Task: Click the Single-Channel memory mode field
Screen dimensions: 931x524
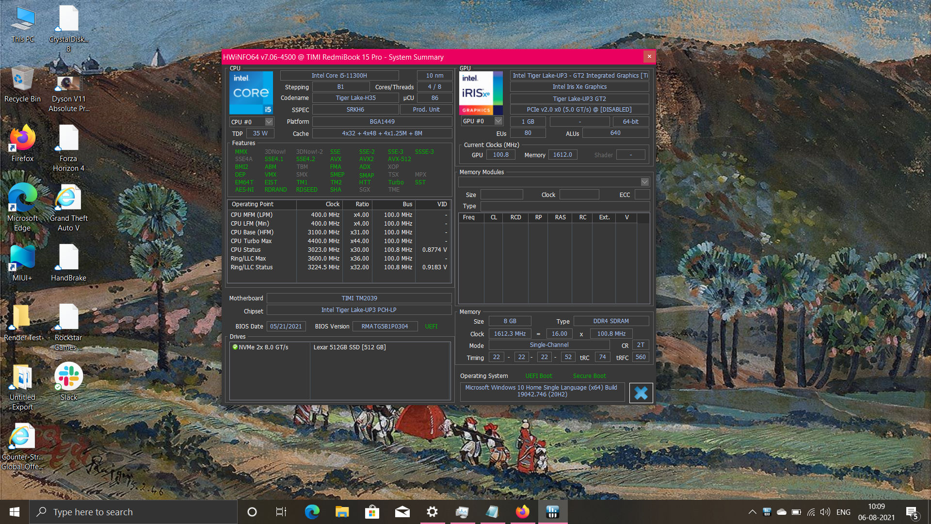Action: [x=549, y=345]
